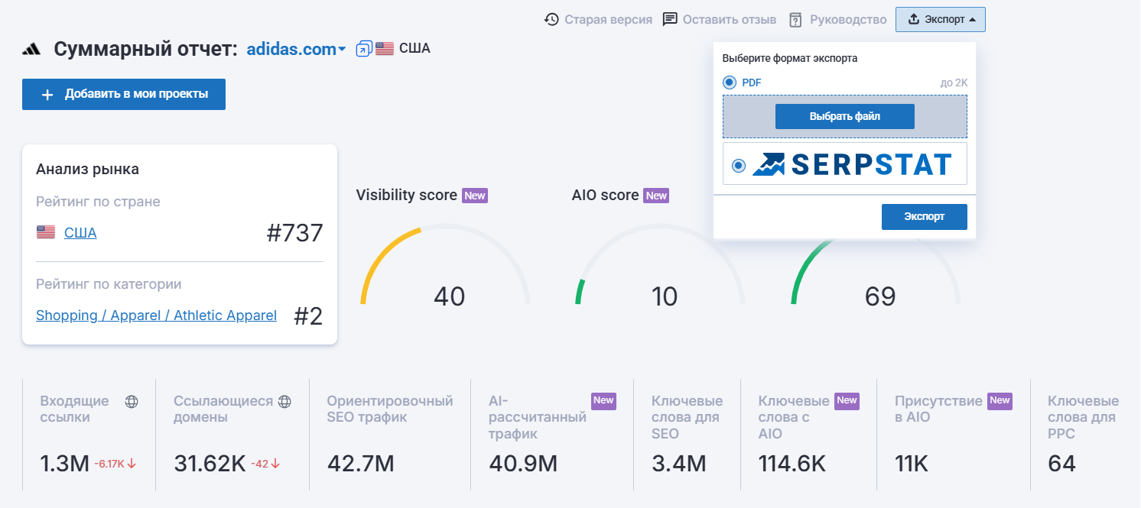Click globe icon next to Ссылающиеся домены
The width and height of the screenshot is (1141, 508).
tap(285, 401)
